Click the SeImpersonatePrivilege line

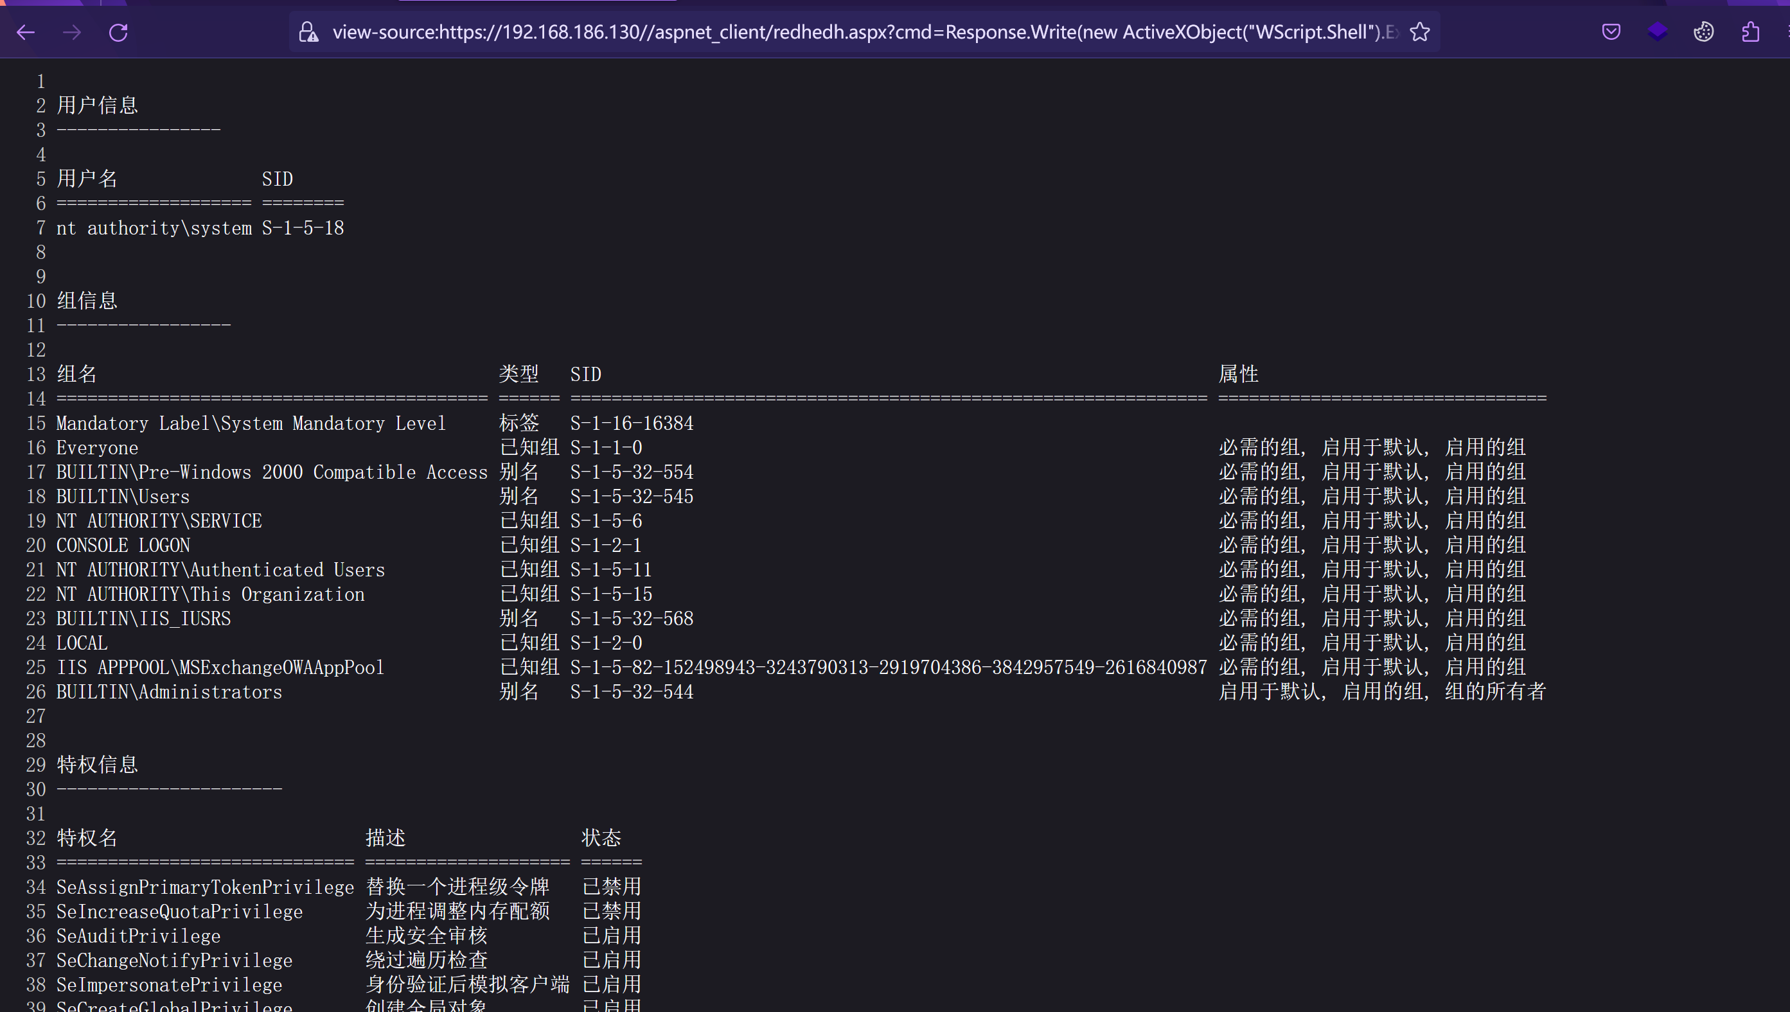click(x=169, y=984)
